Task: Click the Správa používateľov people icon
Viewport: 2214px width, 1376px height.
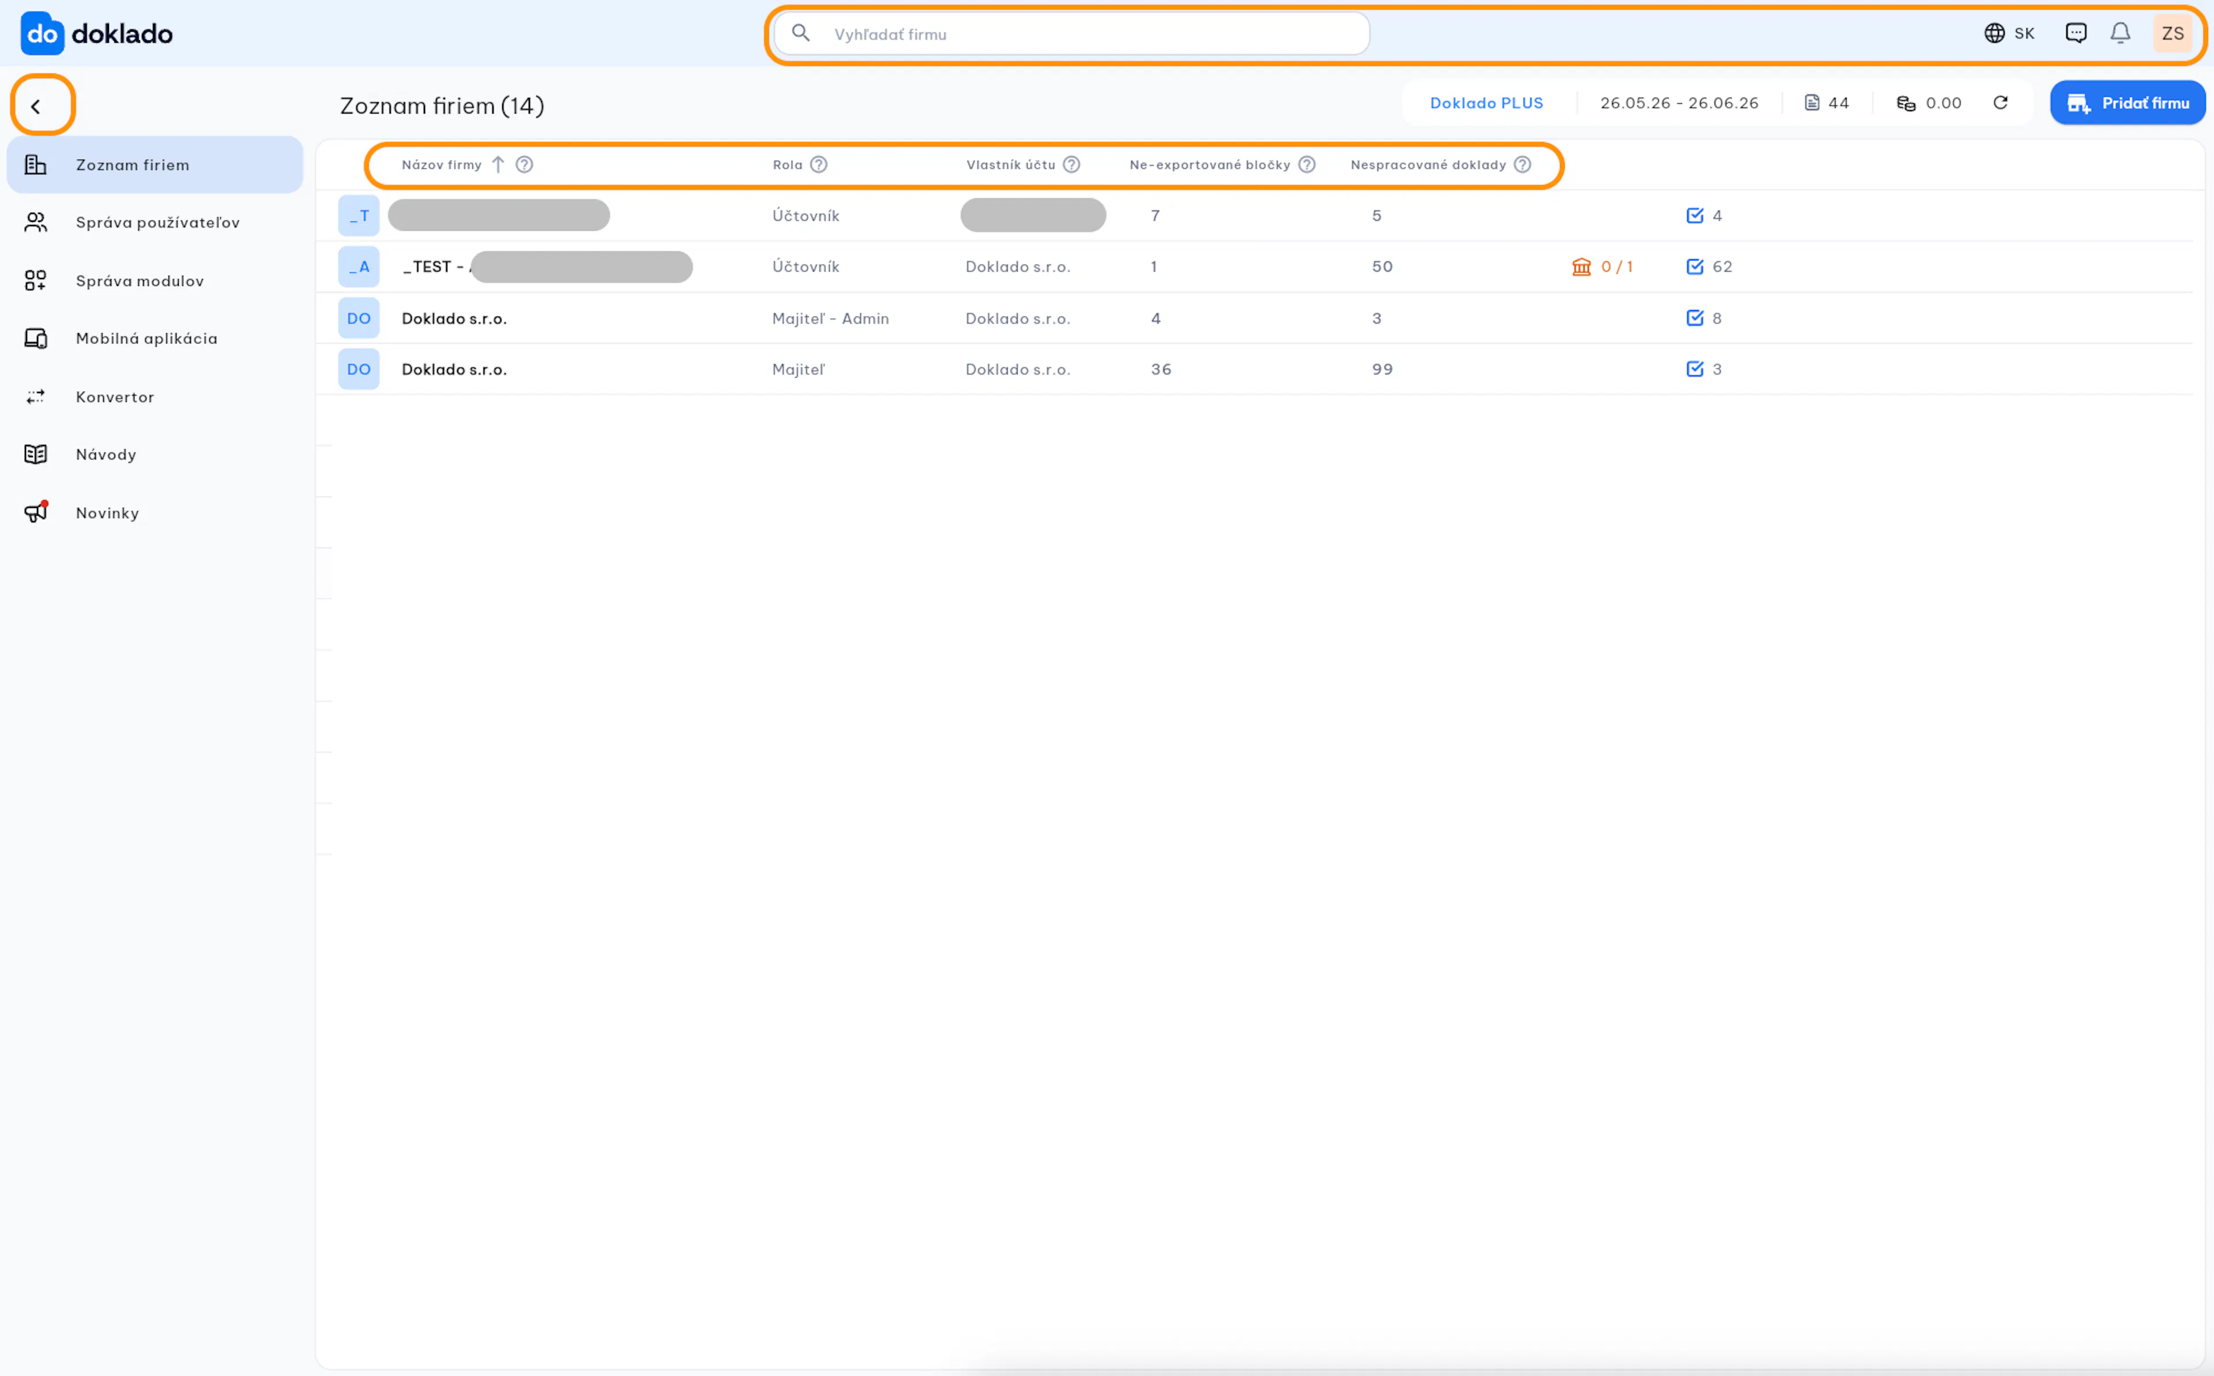Action: tap(36, 223)
